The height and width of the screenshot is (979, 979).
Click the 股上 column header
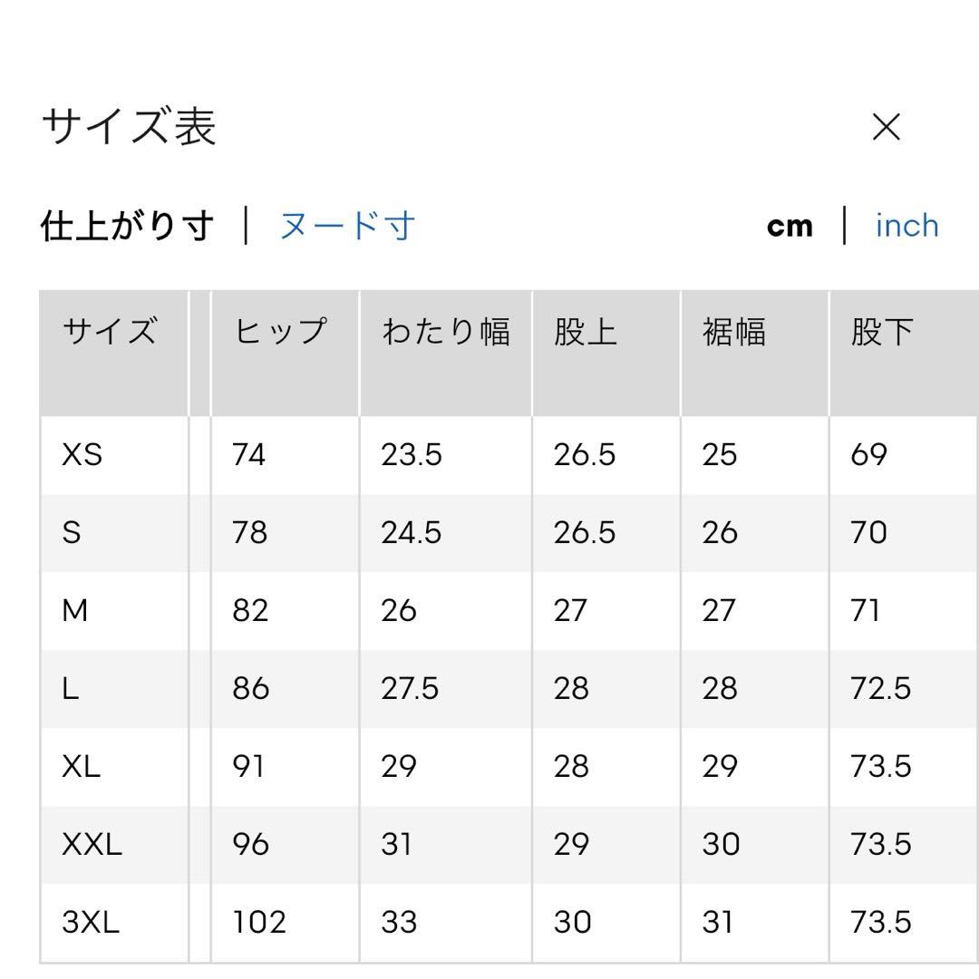pos(585,331)
